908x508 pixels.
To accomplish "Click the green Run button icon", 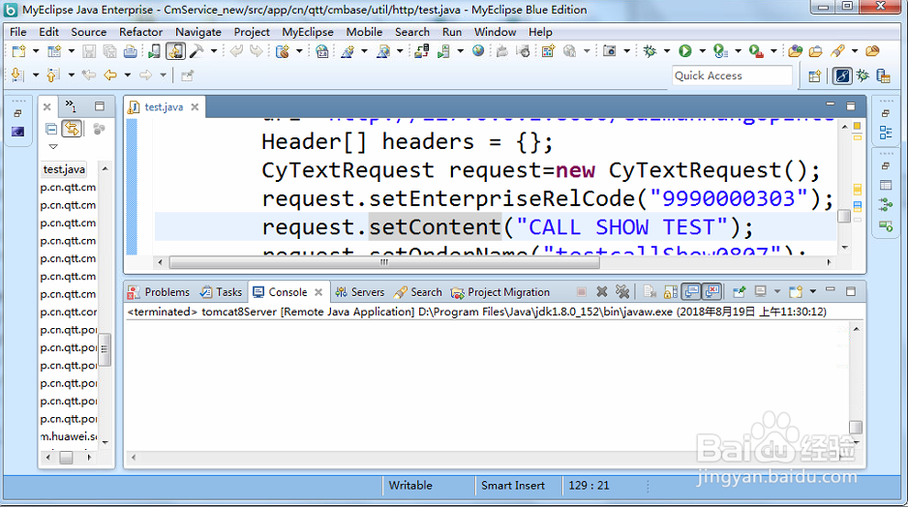I will (685, 51).
